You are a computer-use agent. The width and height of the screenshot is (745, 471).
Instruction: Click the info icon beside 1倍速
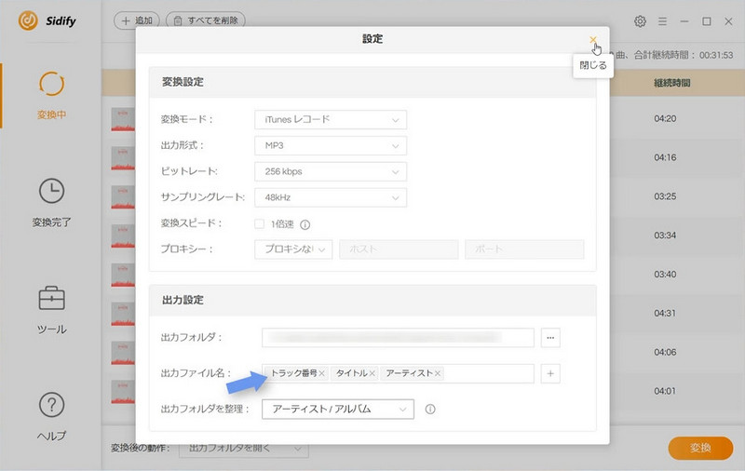tap(305, 224)
